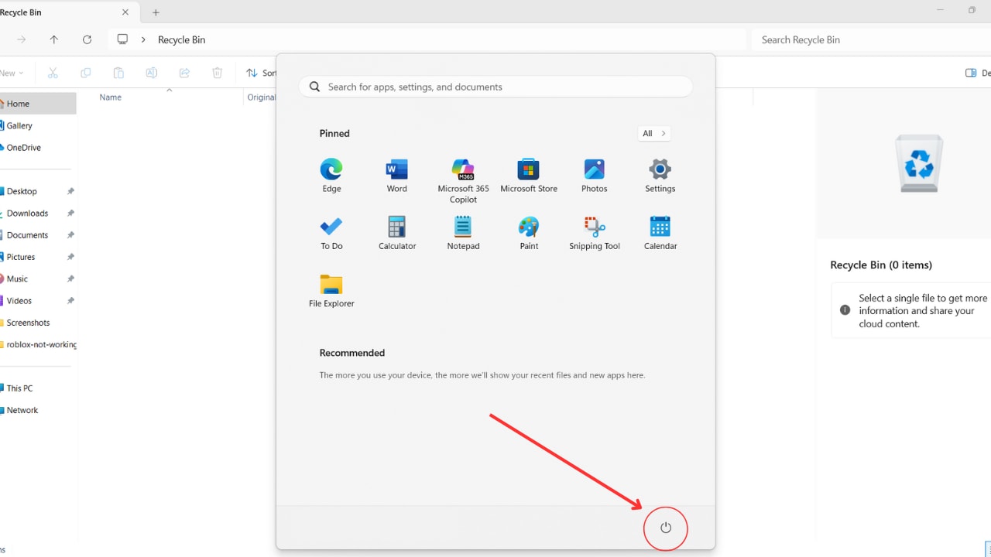Image resolution: width=991 pixels, height=557 pixels.
Task: Click the computer icon in address bar
Action: [122, 39]
